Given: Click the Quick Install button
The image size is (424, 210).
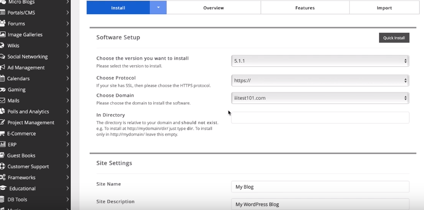Looking at the screenshot, I should tap(394, 38).
